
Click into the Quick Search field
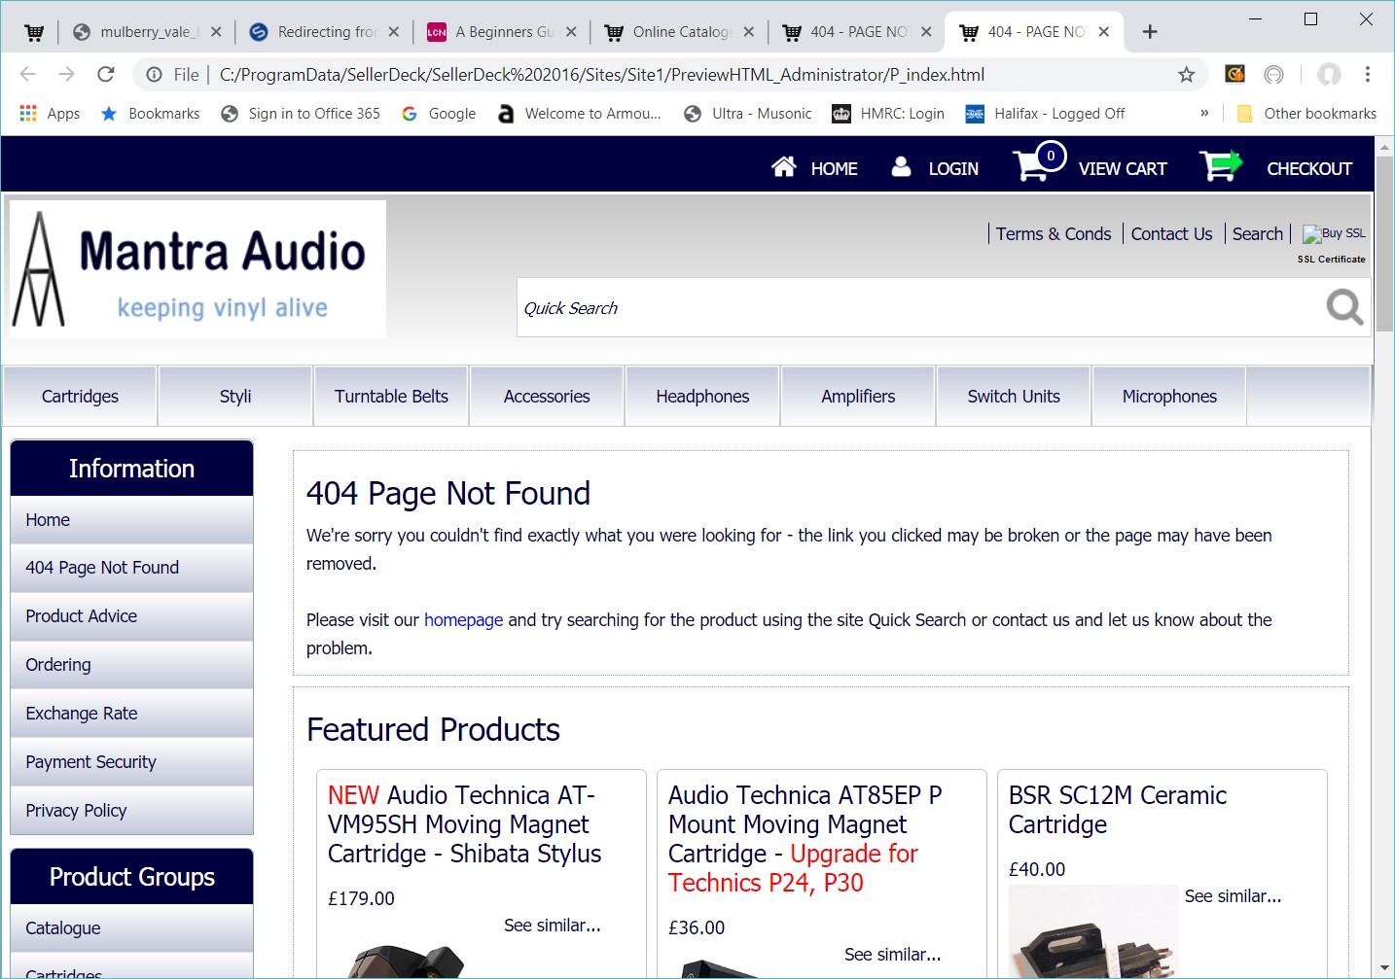pos(914,308)
